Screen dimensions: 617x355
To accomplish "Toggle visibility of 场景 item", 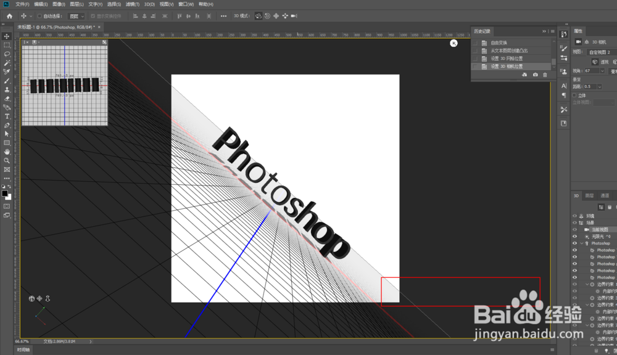I will tap(574, 222).
